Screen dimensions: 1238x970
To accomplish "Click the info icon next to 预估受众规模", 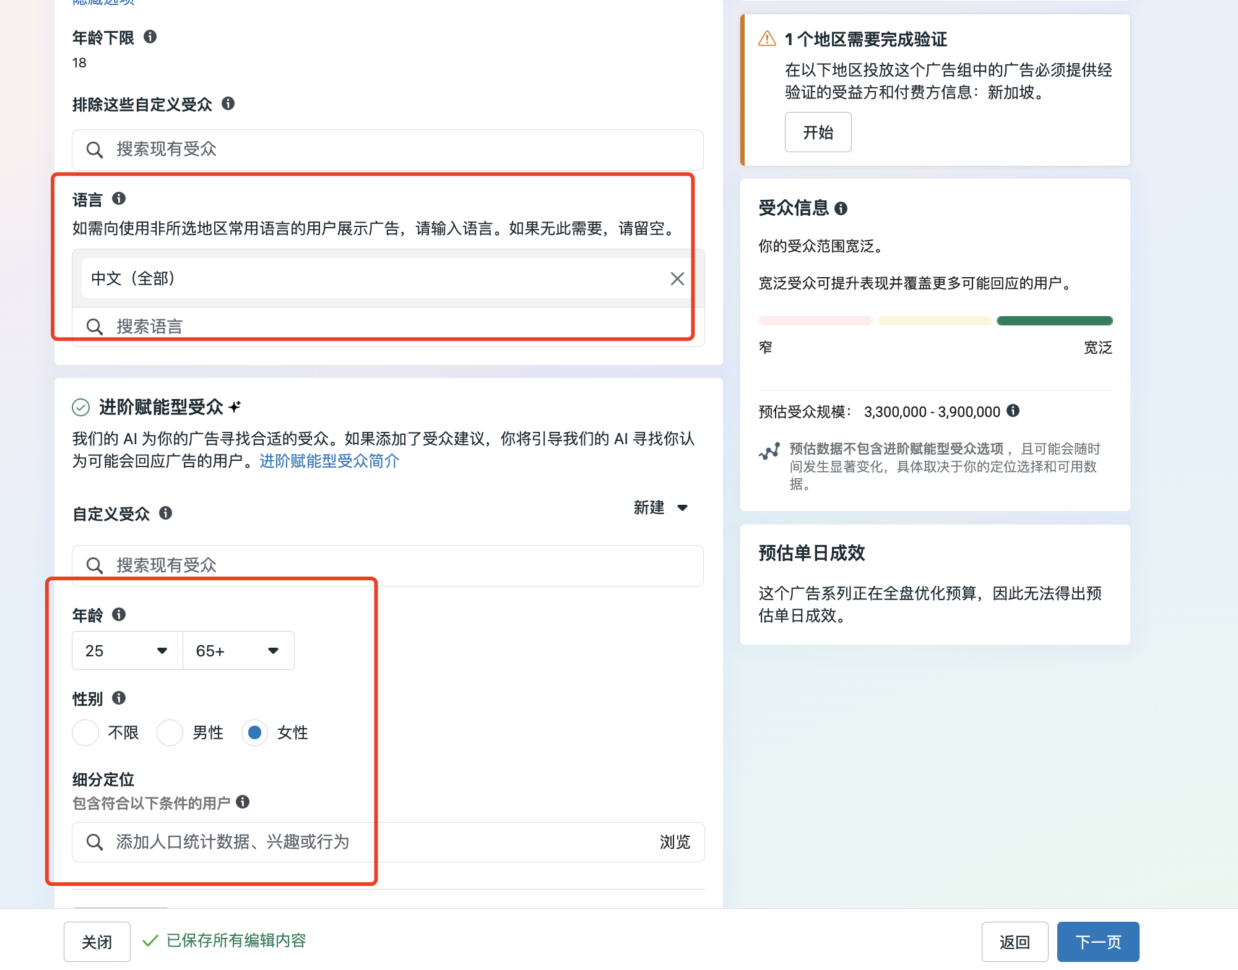I will [1013, 411].
